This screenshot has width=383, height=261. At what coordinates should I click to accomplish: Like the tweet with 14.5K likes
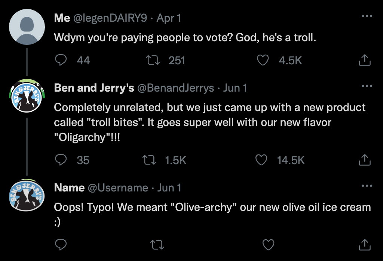tap(261, 160)
